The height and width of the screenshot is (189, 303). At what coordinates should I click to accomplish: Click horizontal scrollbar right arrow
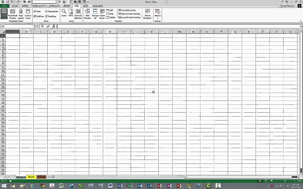(x=299, y=177)
